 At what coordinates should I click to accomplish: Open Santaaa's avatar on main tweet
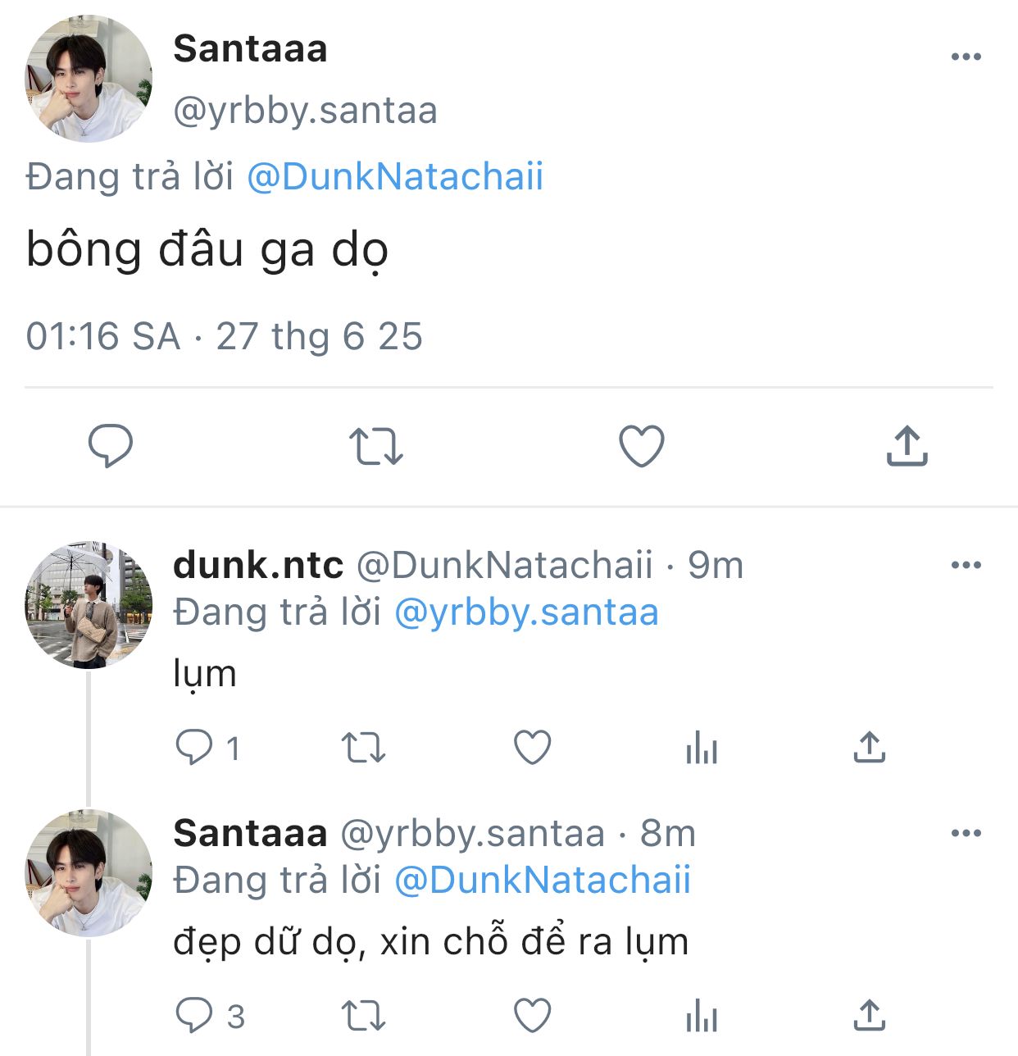click(89, 79)
